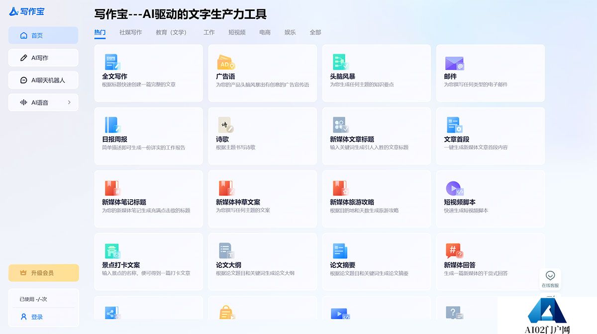Click the 头脑风暴 icon
The image size is (597, 334).
(x=340, y=62)
